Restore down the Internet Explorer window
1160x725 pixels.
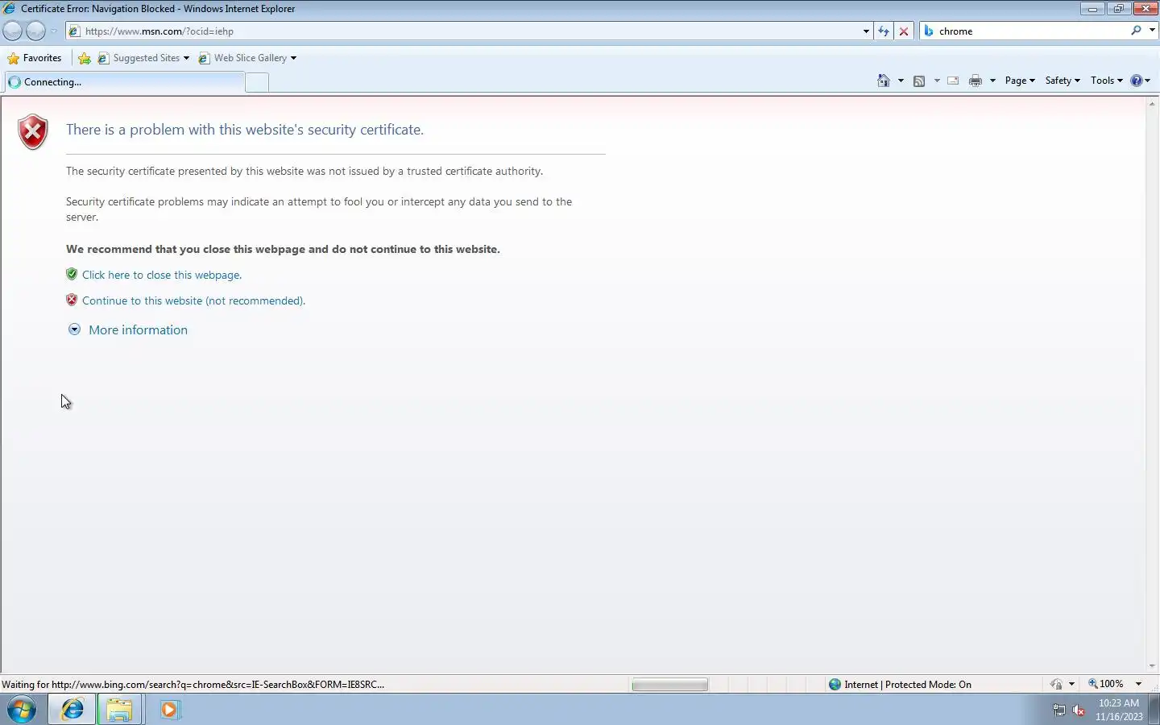point(1118,9)
